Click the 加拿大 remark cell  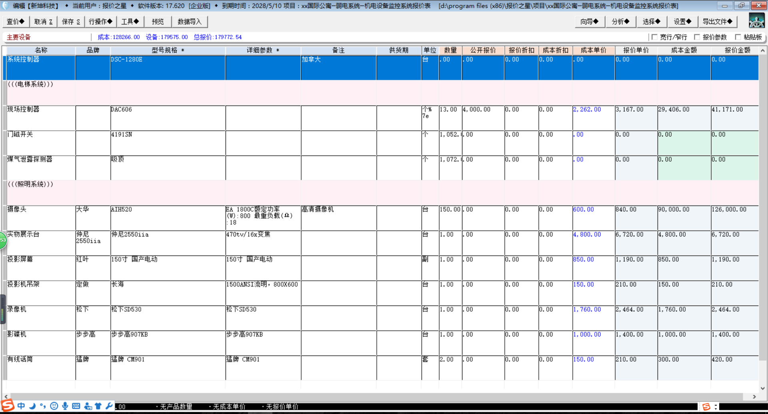pyautogui.click(x=338, y=68)
